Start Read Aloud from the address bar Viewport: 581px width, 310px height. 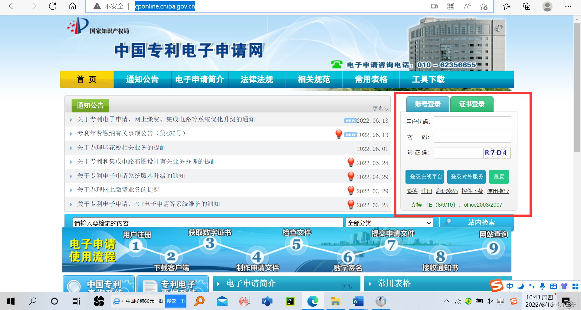pos(467,6)
